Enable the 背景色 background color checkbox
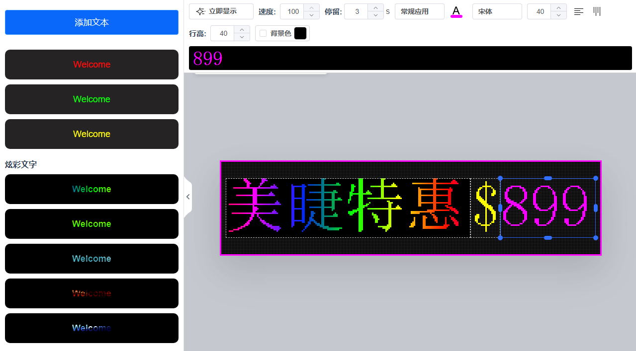 pyautogui.click(x=263, y=33)
